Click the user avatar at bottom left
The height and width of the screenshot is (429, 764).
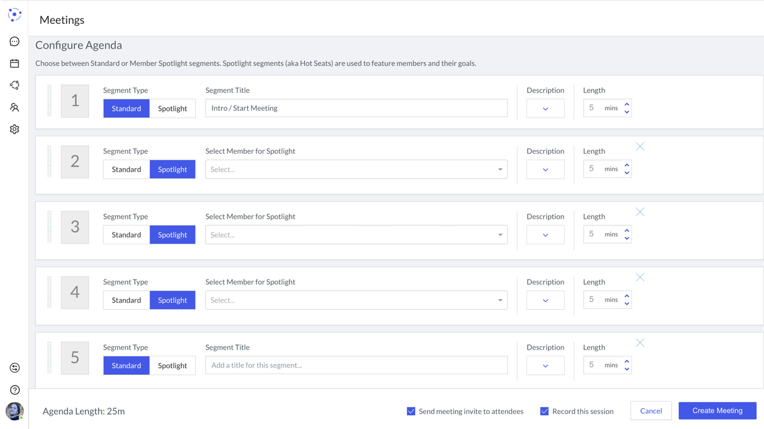pyautogui.click(x=14, y=411)
